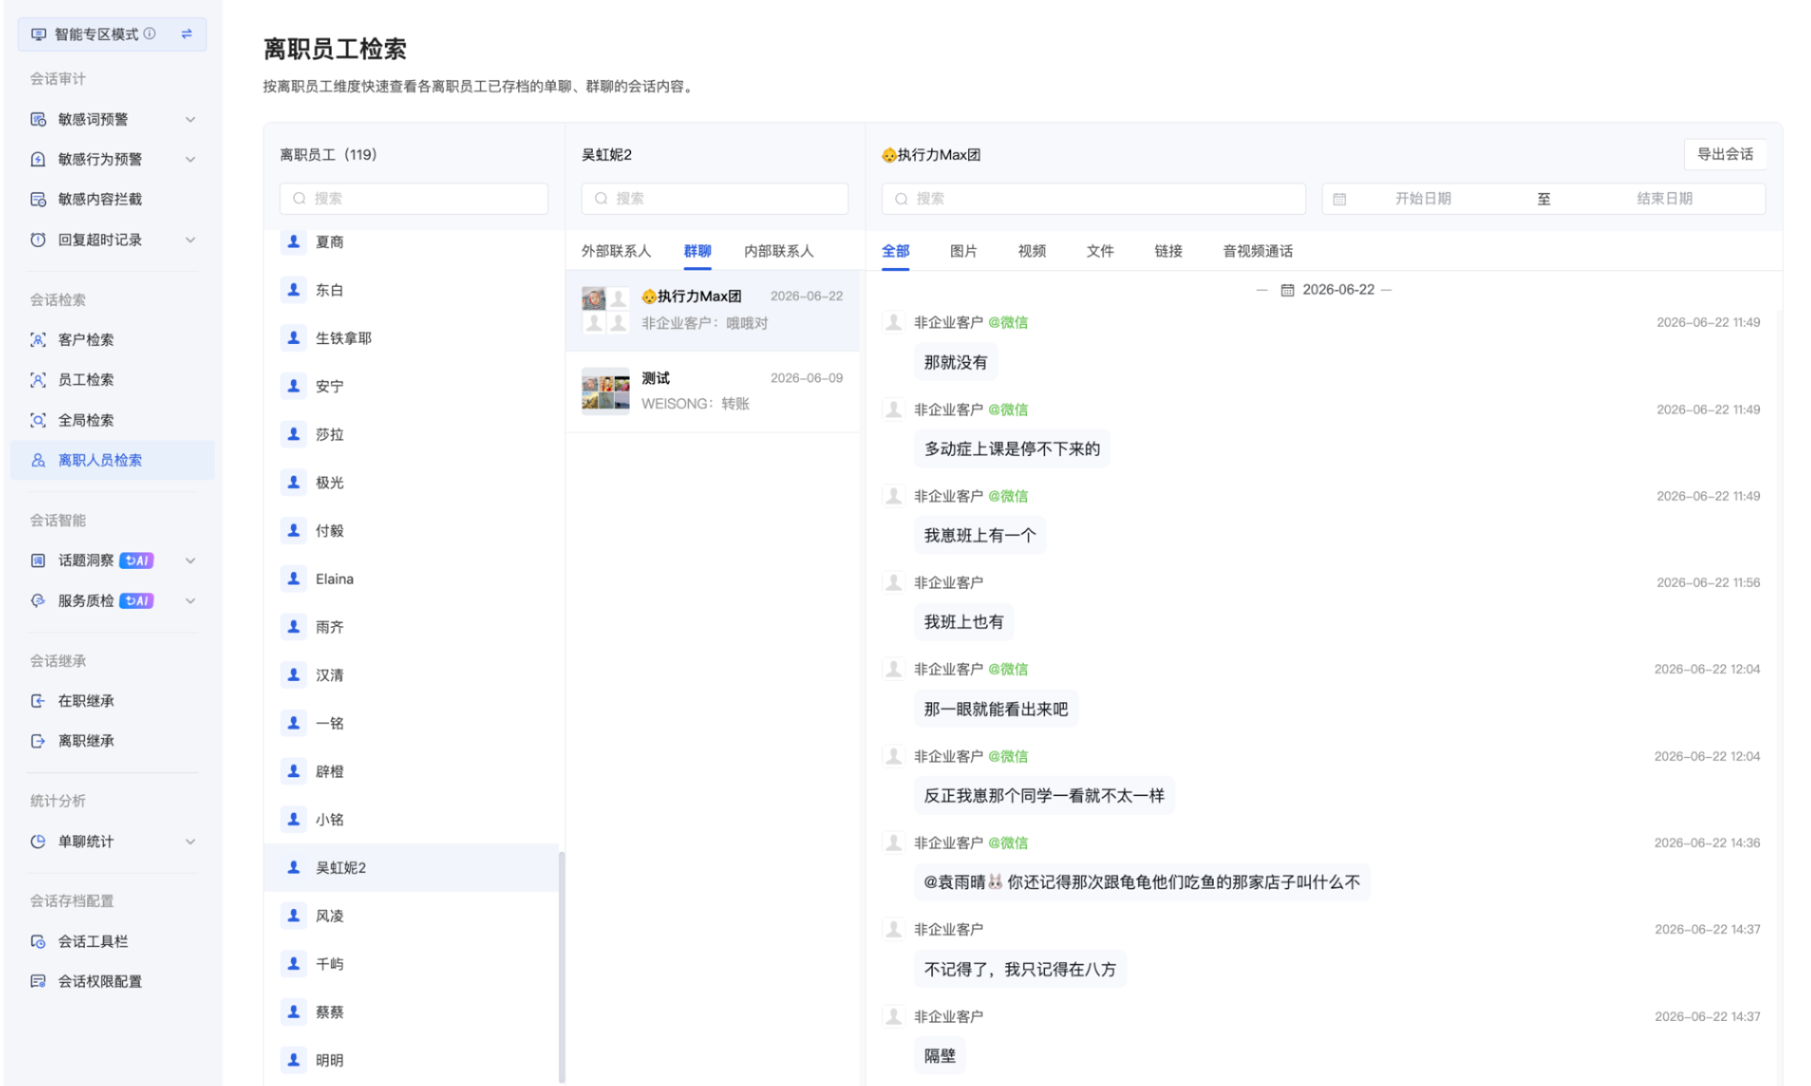Click the info icon beside 智能专区模式
This screenshot has width=1811, height=1086.
click(150, 34)
